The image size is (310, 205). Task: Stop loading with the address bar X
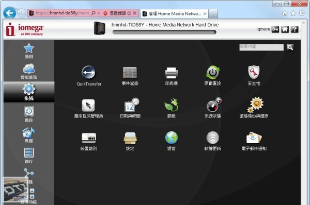(x=135, y=13)
